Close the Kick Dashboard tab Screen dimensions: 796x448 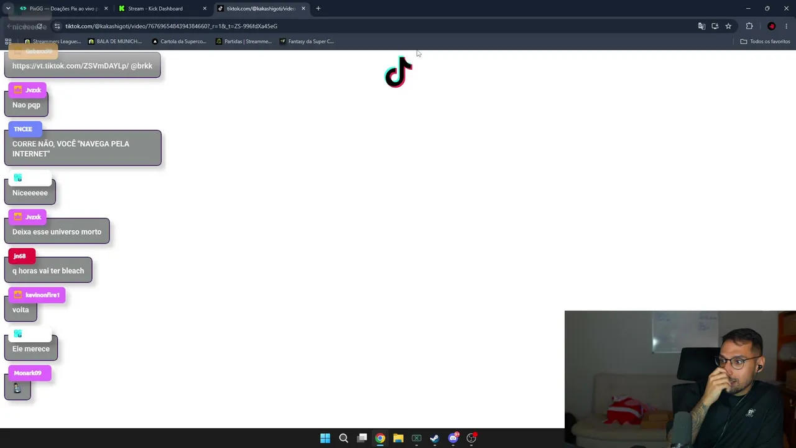pos(205,9)
